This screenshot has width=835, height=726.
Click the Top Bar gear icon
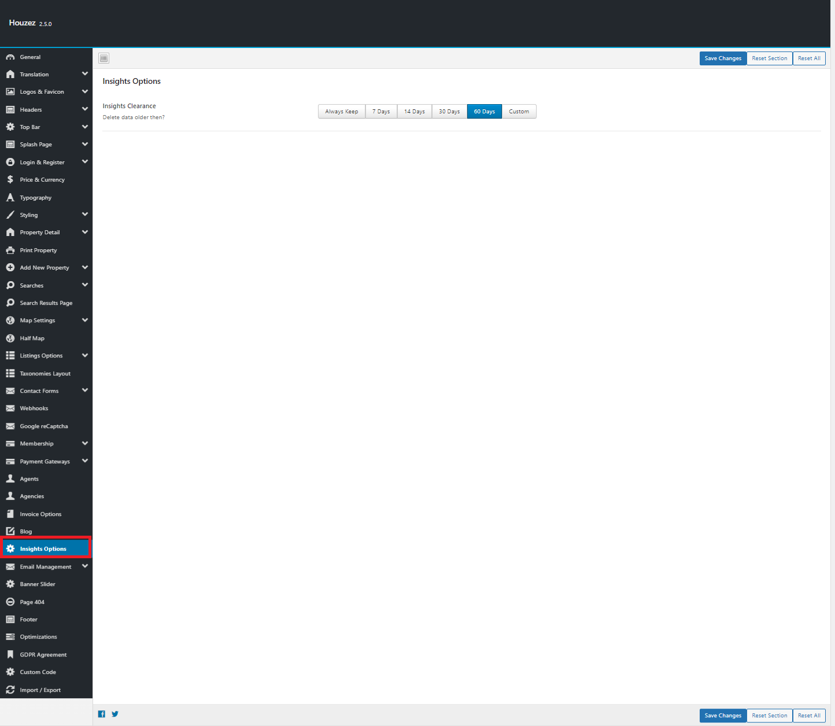click(x=10, y=127)
